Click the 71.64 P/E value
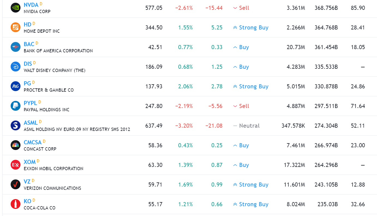Screen dimensions: 377x216 (358, 106)
